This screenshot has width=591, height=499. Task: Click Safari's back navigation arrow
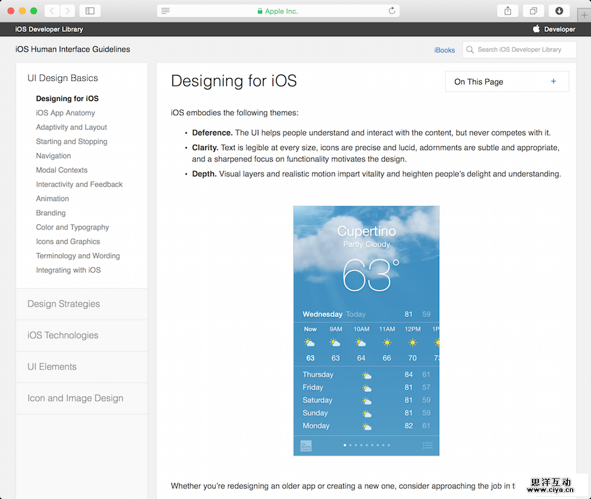tap(52, 11)
